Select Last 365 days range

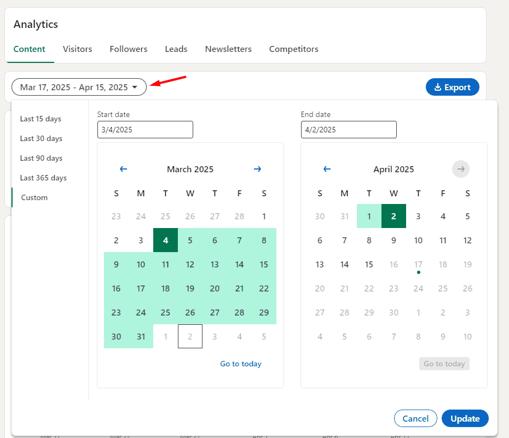point(43,178)
